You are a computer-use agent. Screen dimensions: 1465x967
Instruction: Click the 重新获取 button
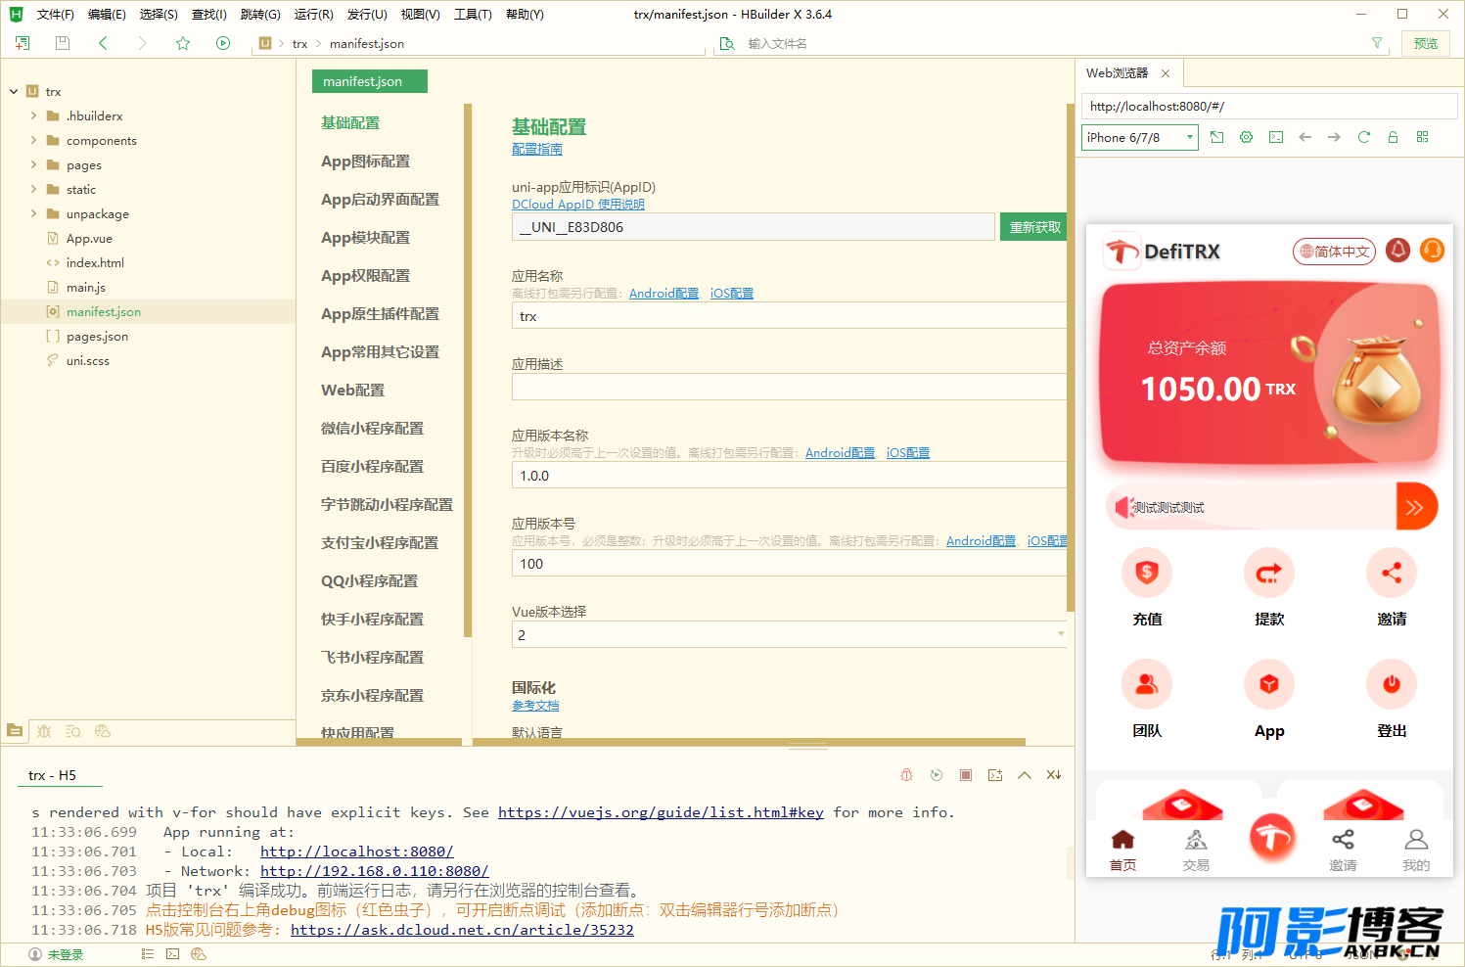(x=1034, y=227)
